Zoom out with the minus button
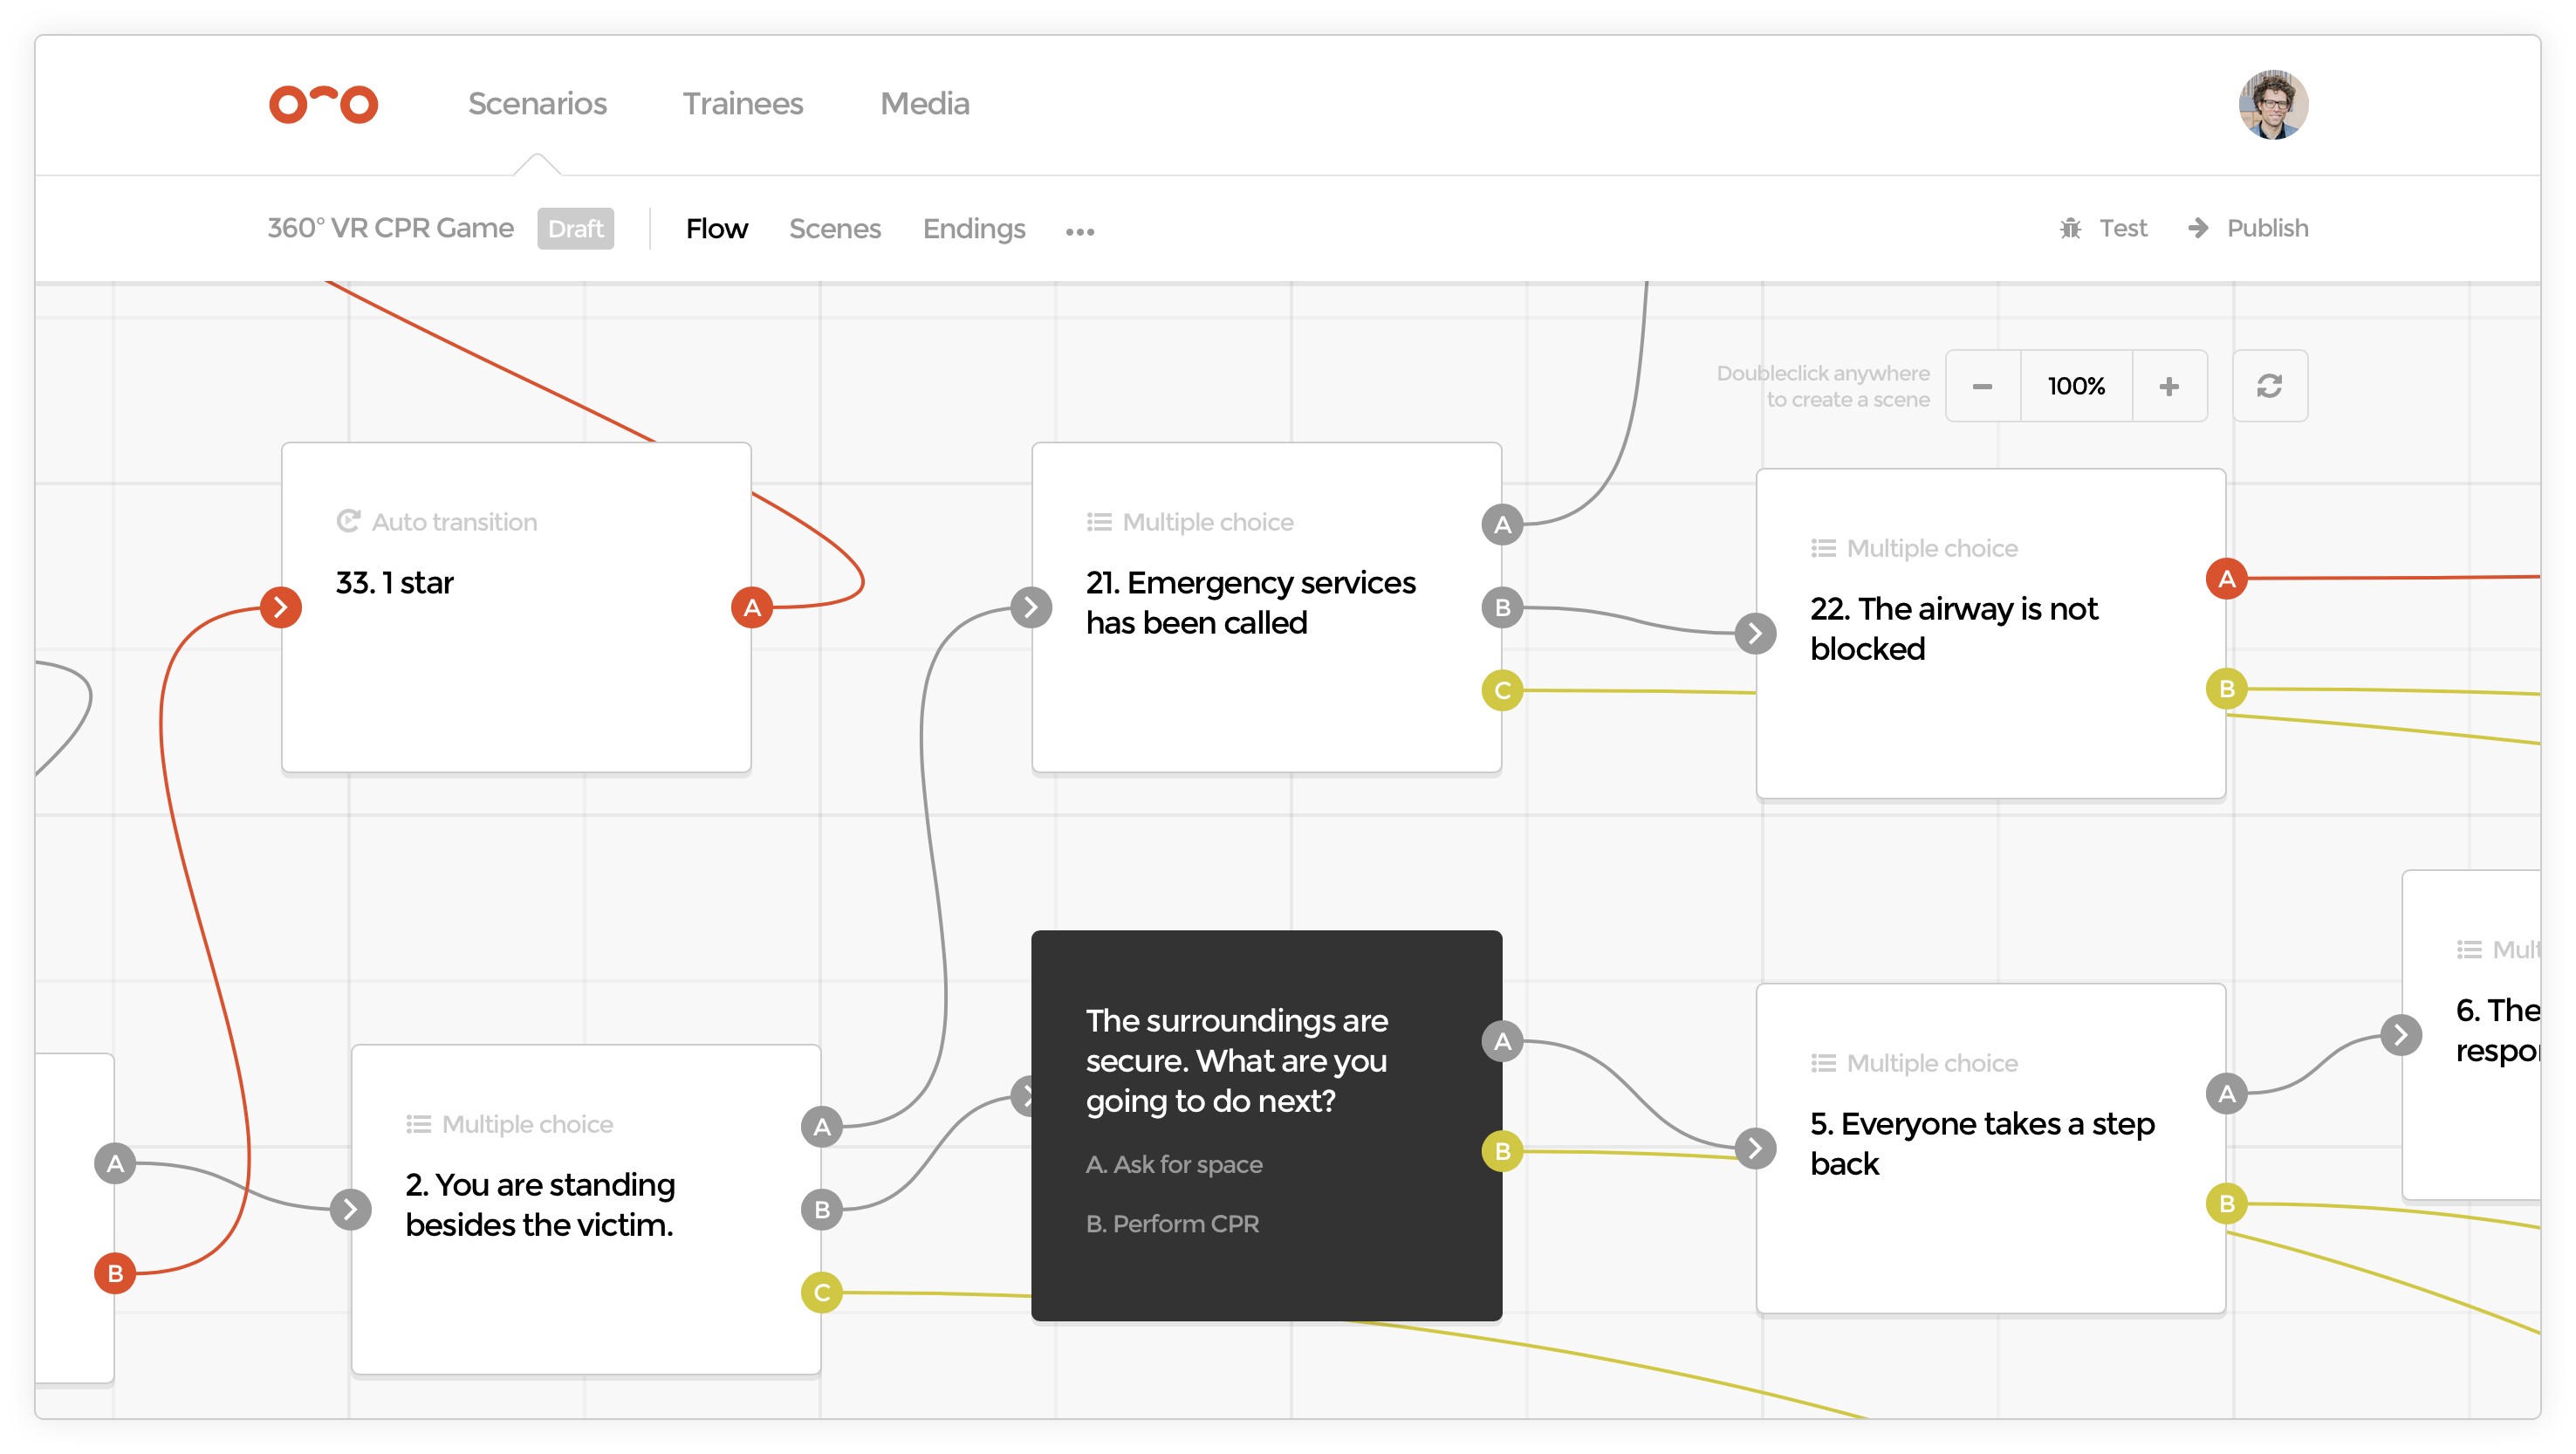The image size is (2576, 1454). coord(1982,386)
